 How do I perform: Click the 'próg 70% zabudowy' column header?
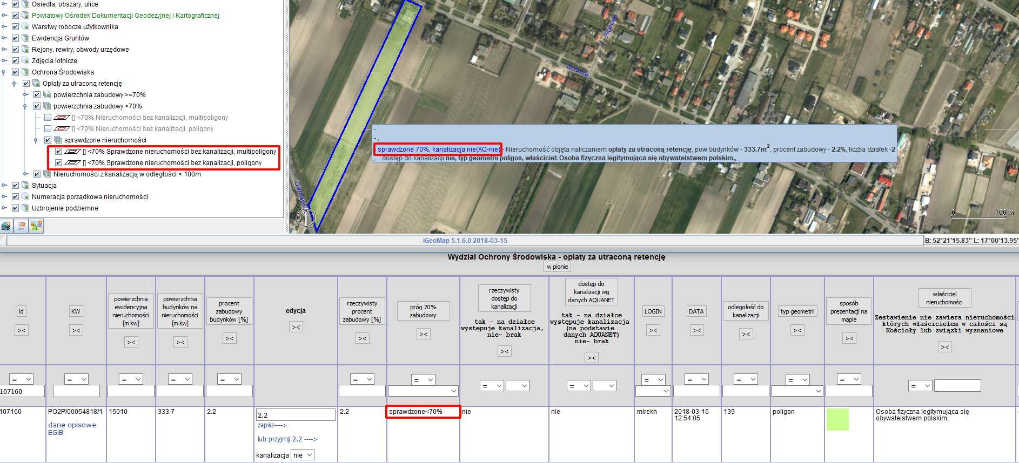423,311
